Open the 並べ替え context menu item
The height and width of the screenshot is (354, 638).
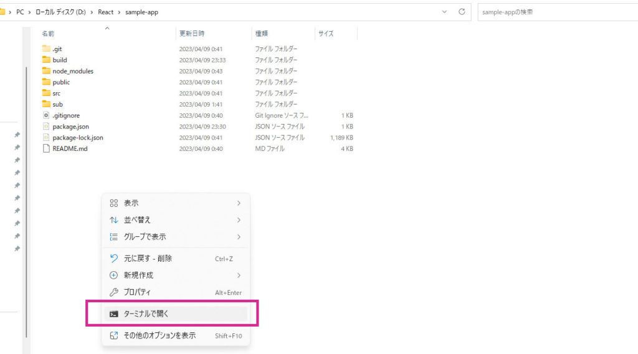click(x=175, y=220)
